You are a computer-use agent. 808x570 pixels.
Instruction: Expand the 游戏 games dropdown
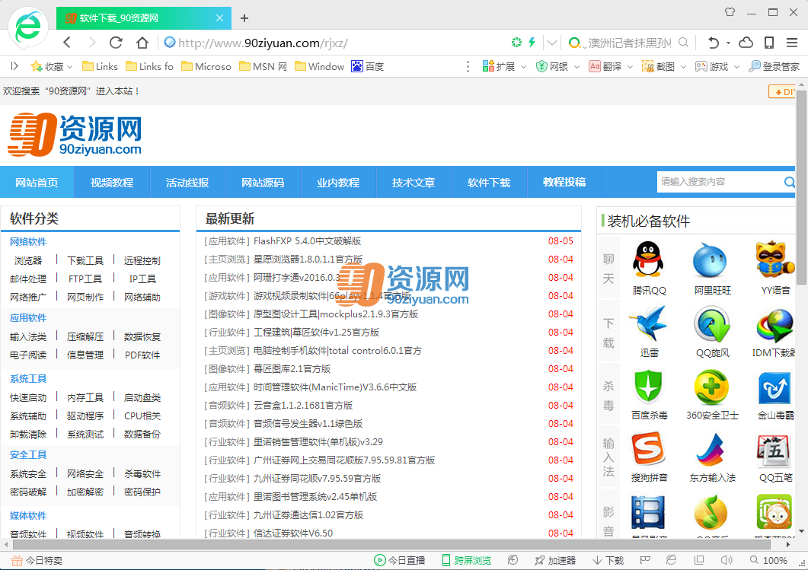click(x=736, y=67)
